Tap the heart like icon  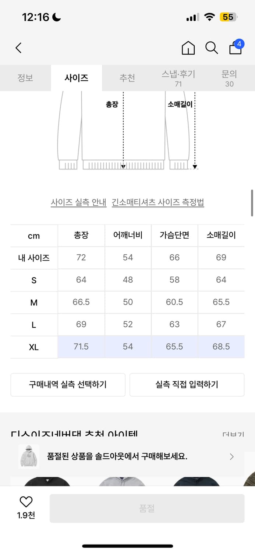point(26,502)
